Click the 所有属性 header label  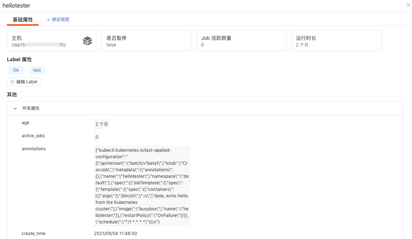point(31,108)
